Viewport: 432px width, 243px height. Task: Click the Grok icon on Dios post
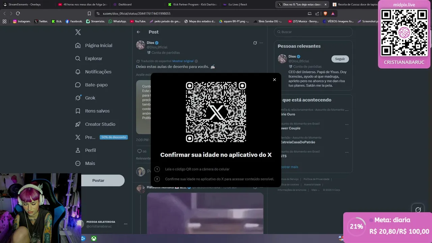click(x=255, y=43)
